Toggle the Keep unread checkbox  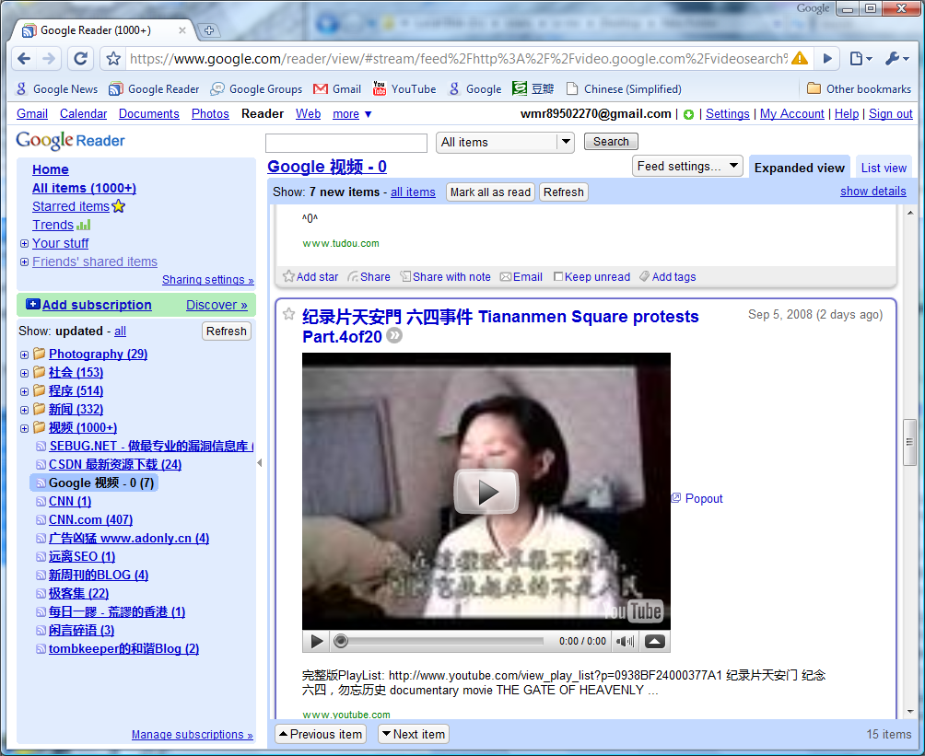click(x=557, y=276)
